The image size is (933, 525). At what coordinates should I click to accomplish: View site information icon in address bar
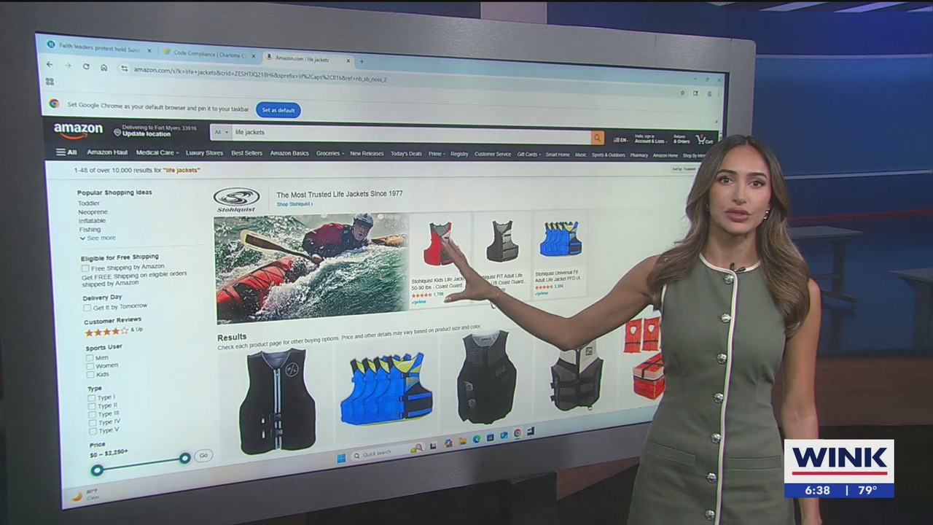click(124, 68)
